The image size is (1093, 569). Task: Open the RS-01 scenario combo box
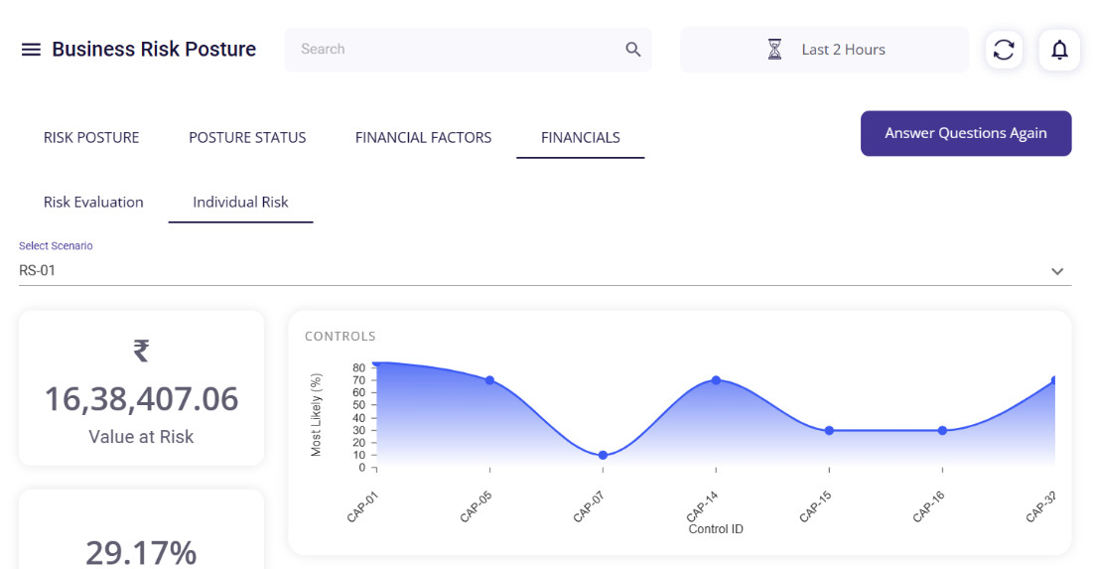(x=545, y=270)
